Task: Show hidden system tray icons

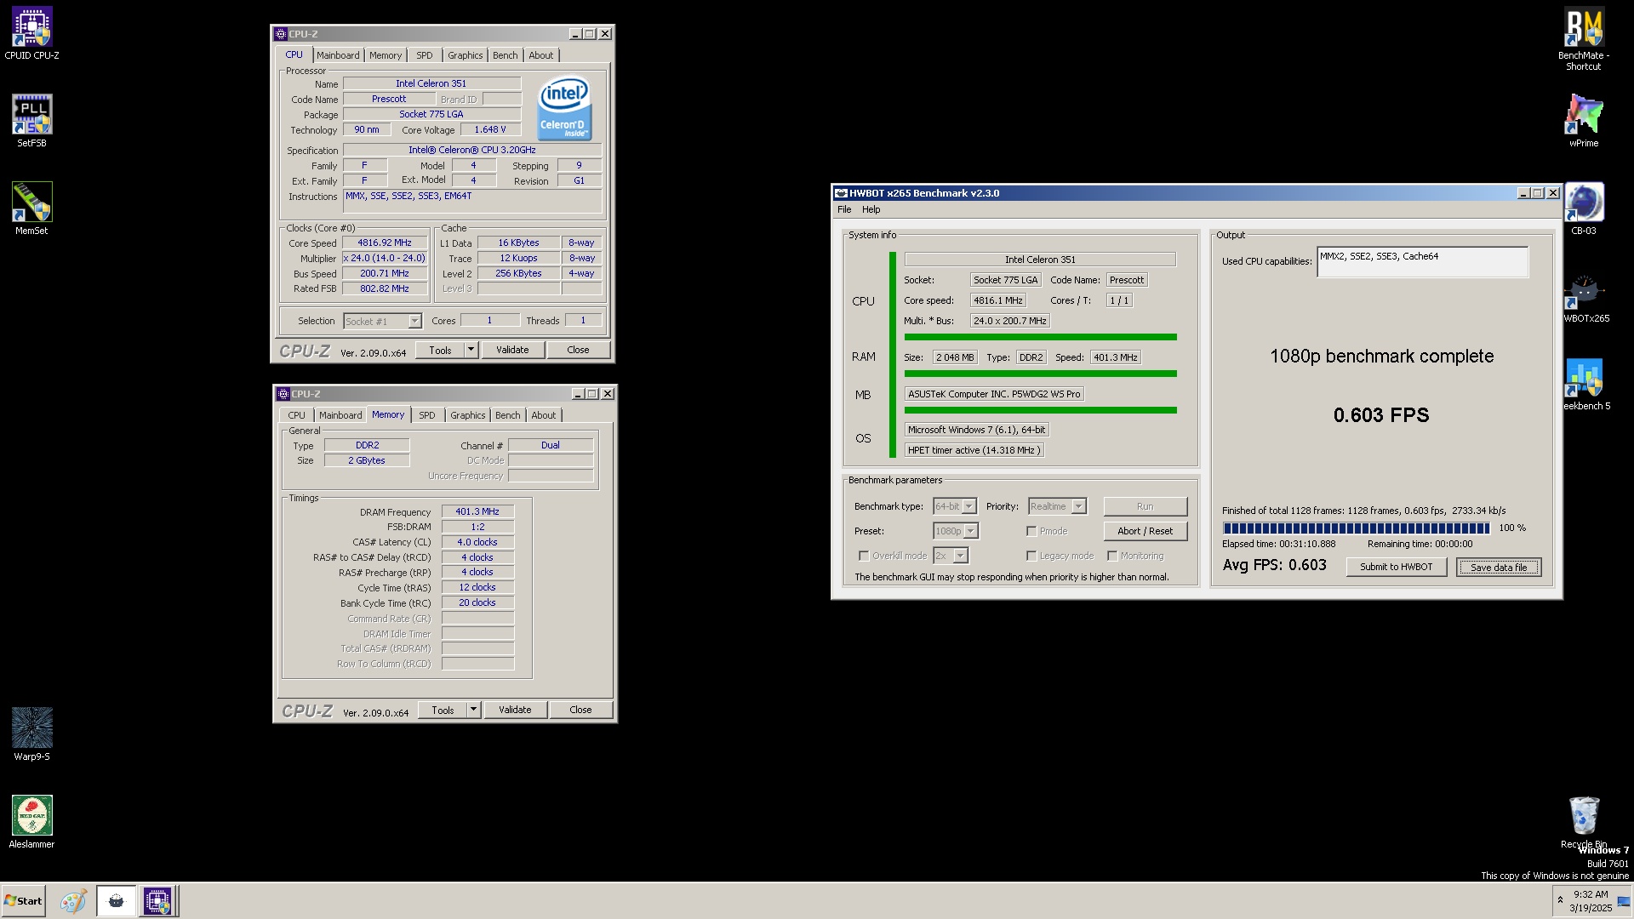Action: click(1560, 900)
